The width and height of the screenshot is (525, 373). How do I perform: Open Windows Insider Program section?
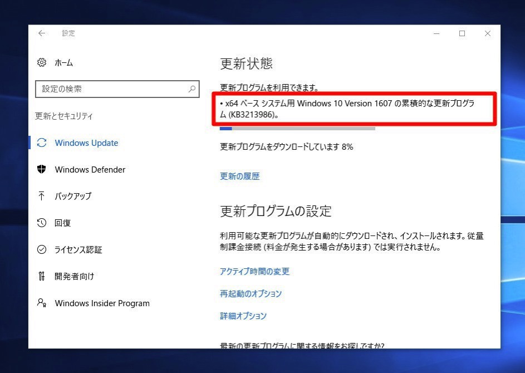coord(102,303)
